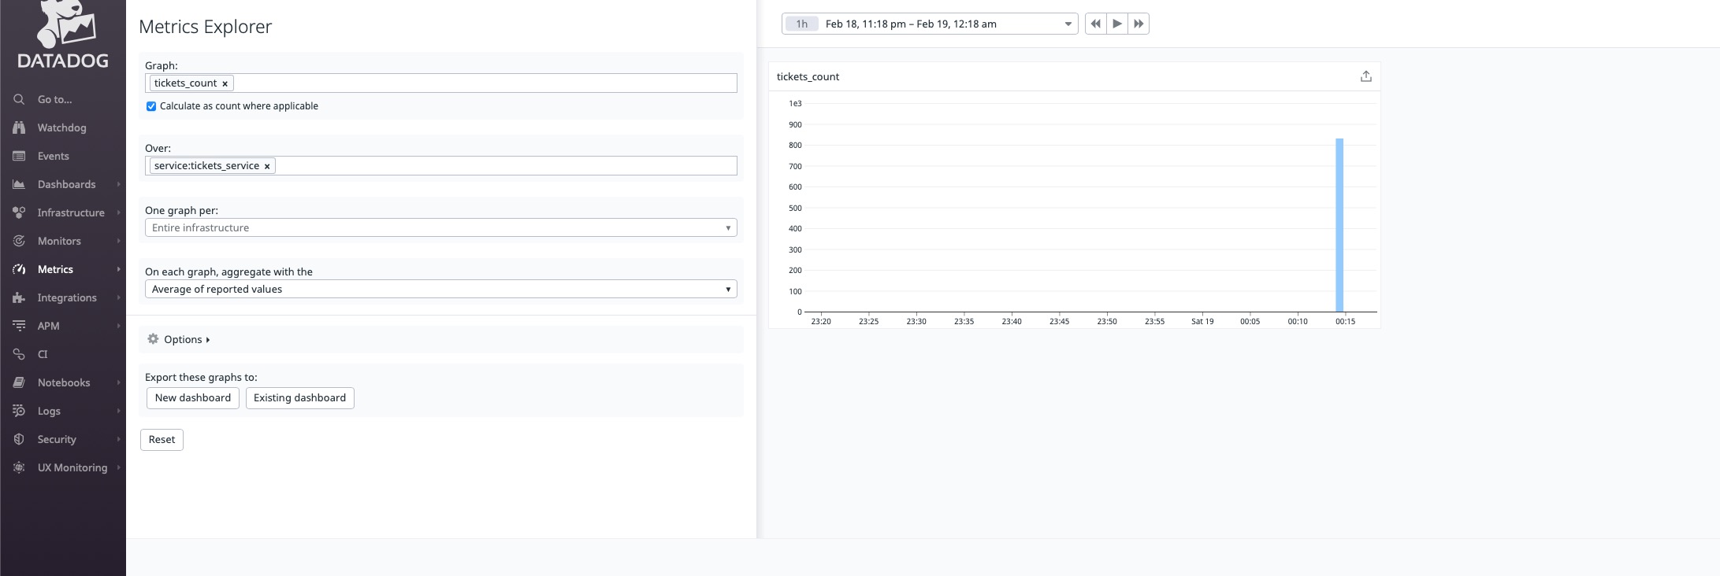Viewport: 1720px width, 576px height.
Task: Click the APM sidebar icon
Action: point(19,326)
